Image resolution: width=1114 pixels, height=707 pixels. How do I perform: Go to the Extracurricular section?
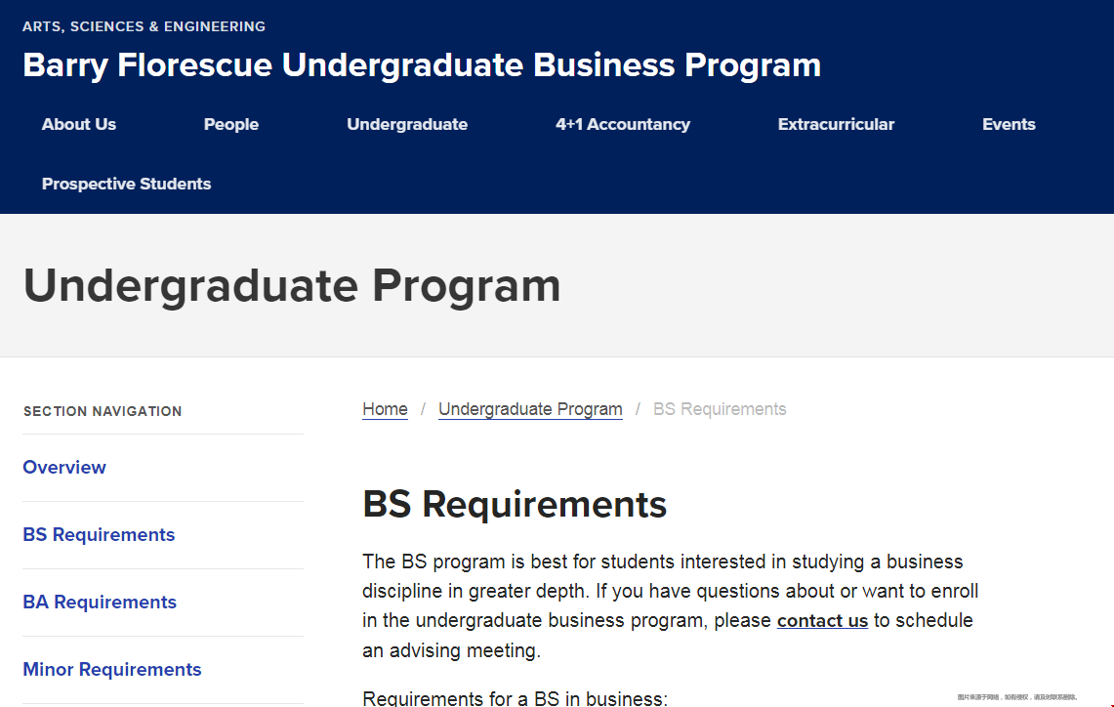click(x=836, y=124)
